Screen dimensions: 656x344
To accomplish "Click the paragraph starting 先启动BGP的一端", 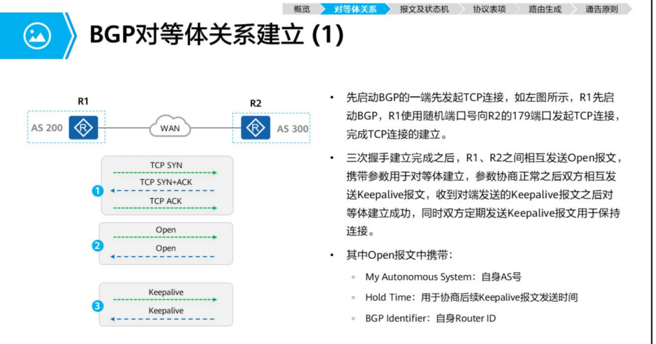I will click(x=483, y=116).
